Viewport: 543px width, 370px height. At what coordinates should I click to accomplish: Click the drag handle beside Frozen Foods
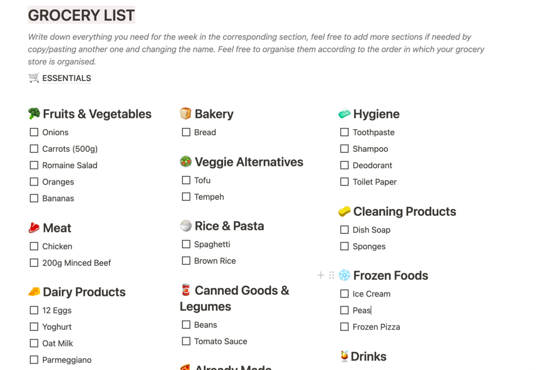(331, 275)
